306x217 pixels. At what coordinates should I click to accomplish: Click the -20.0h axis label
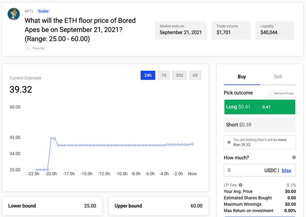coord(51,174)
